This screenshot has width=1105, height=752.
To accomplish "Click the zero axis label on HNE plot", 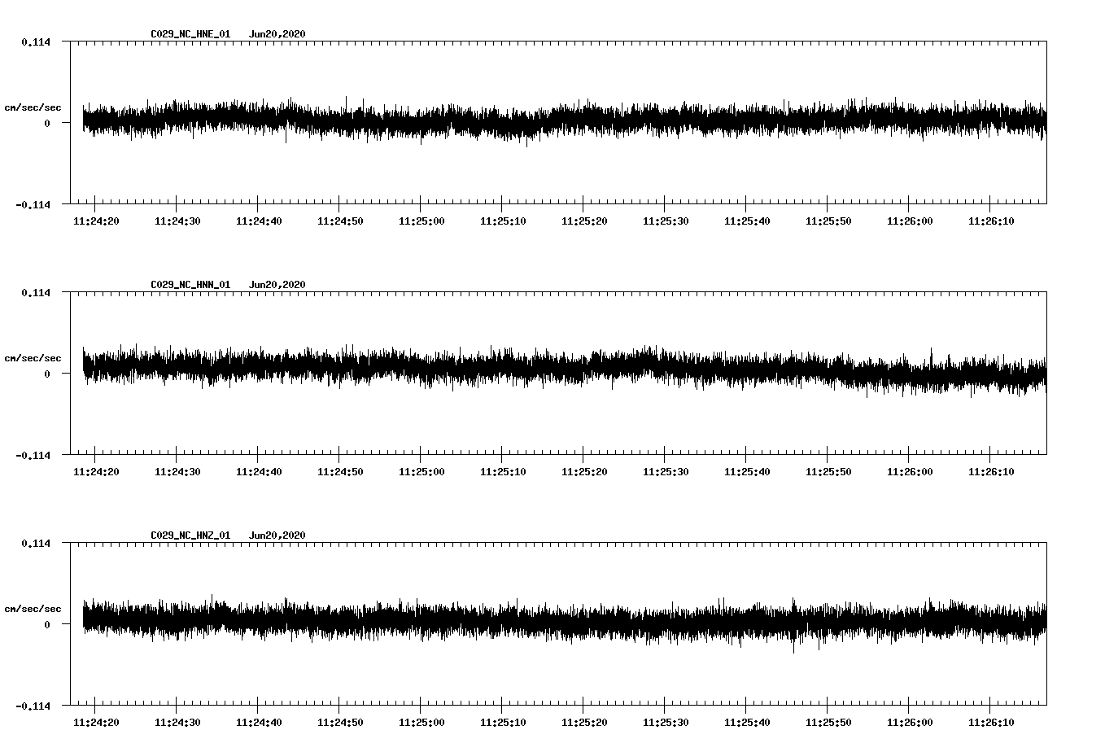I will 47,123.
